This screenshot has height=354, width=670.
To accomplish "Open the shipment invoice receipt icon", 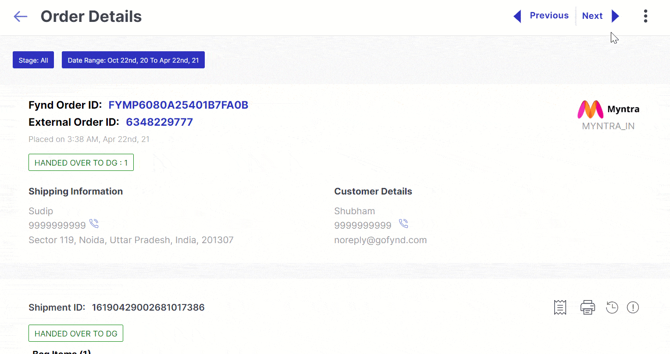I will pos(560,308).
